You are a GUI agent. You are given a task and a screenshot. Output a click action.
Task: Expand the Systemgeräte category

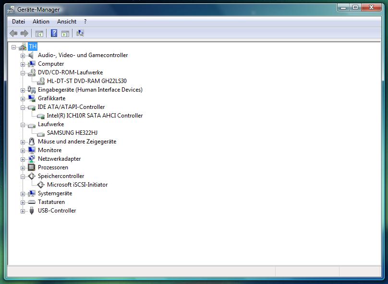23,194
